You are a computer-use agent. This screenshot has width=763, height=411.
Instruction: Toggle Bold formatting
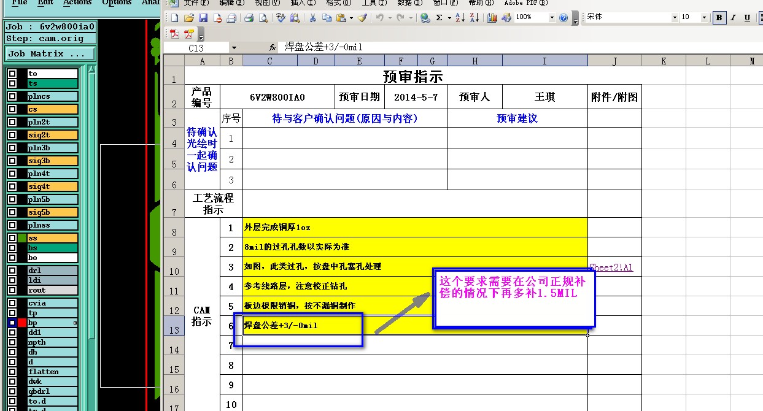pos(719,18)
